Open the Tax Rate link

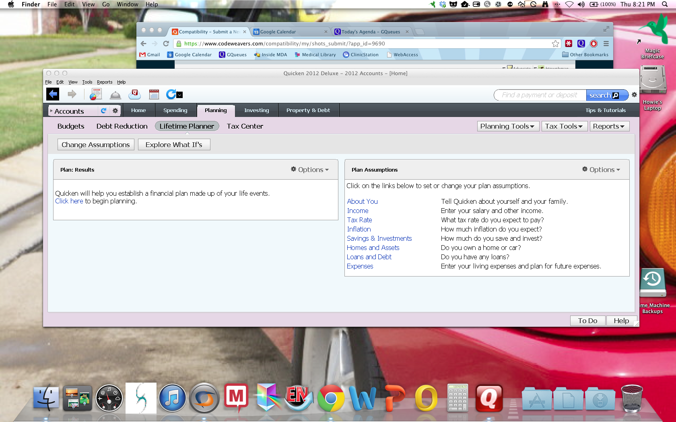click(x=359, y=220)
